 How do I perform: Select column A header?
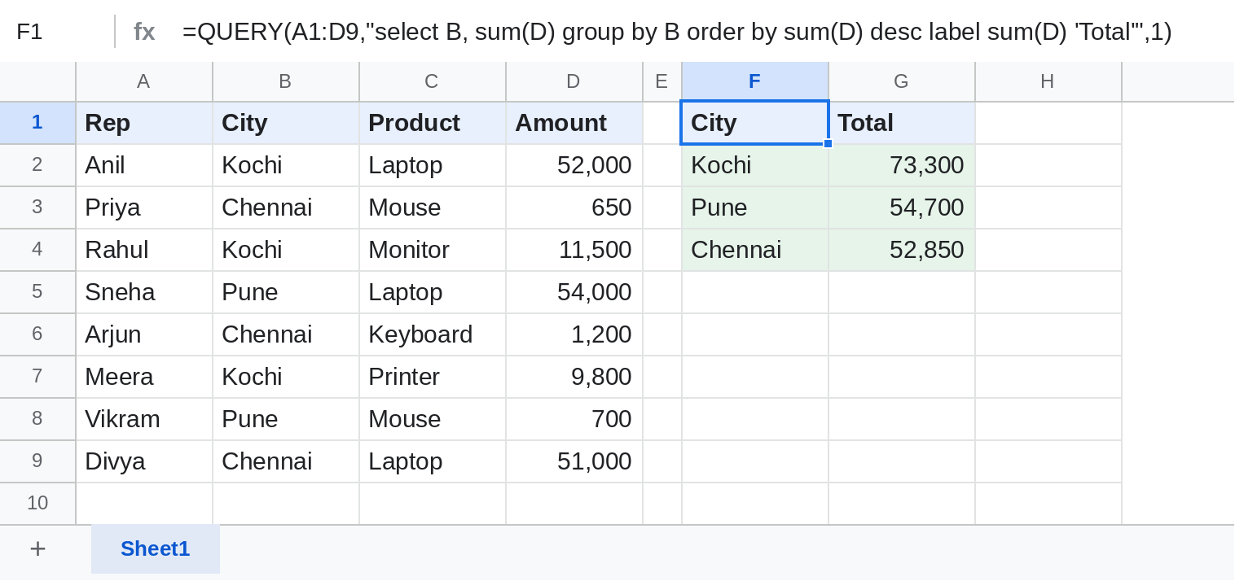click(x=144, y=81)
